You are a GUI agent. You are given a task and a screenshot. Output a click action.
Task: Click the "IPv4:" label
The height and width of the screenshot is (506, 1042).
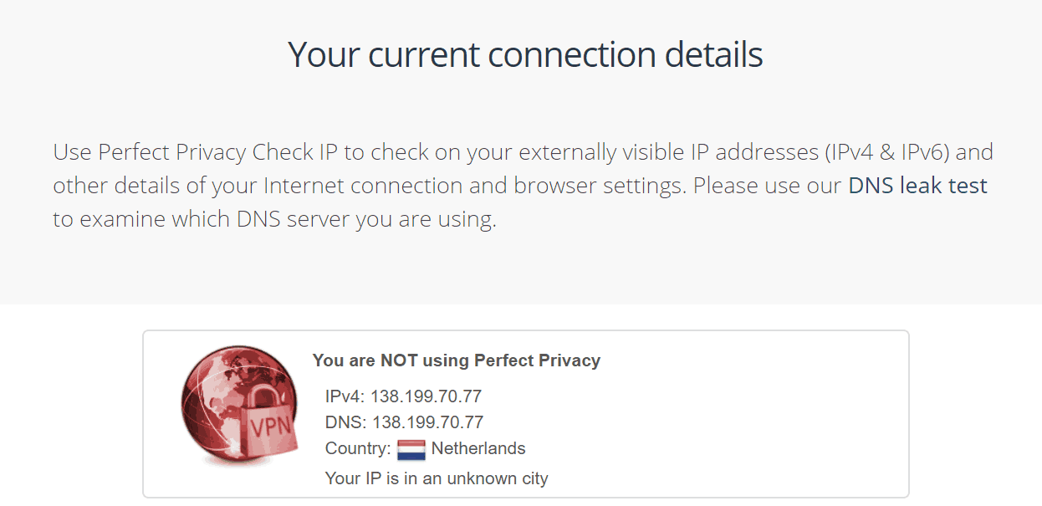345,396
